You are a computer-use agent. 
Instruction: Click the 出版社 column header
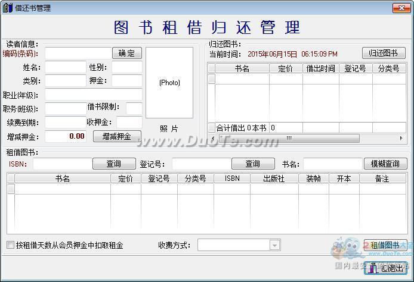click(x=274, y=178)
